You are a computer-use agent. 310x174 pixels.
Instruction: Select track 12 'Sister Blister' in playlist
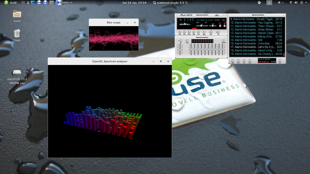(x=256, y=30)
